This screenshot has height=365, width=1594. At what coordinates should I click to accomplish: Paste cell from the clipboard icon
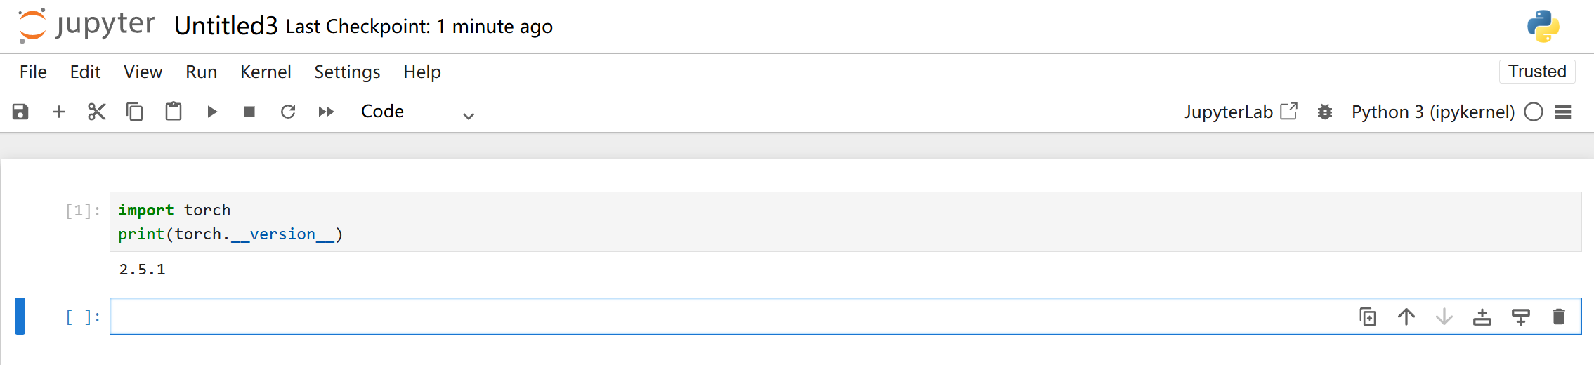[173, 112]
